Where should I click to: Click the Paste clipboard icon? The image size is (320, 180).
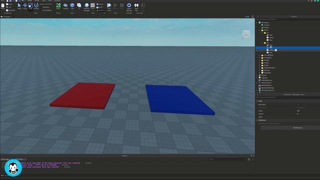coord(2,6)
